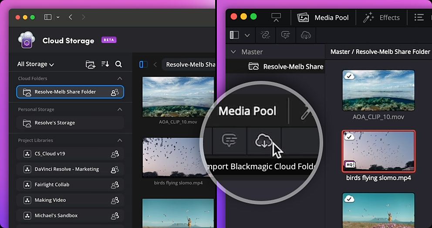The image size is (432, 228).
Task: Click HQ badge on birds flying slomo.mp4
Action: tap(350, 164)
